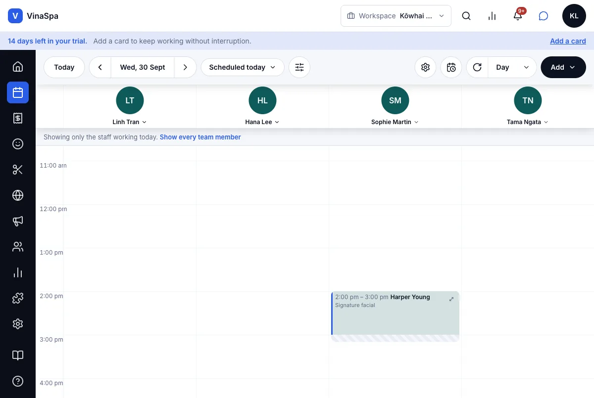594x398 pixels.
Task: Open the Workspace Kōwhai selector
Action: click(396, 16)
